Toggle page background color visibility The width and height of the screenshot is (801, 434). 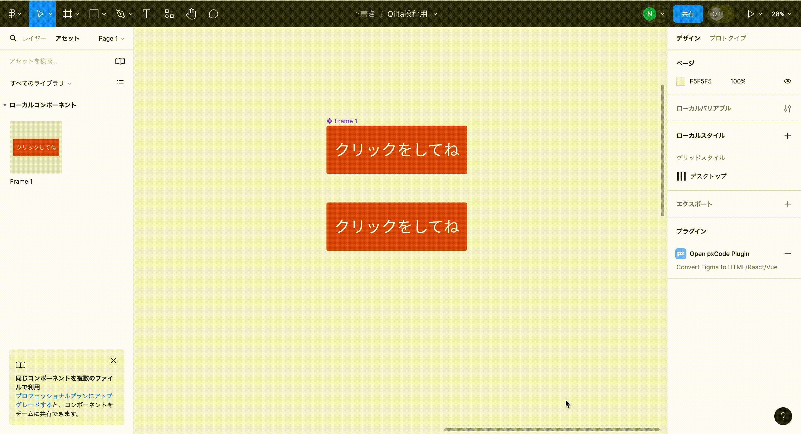coord(787,81)
